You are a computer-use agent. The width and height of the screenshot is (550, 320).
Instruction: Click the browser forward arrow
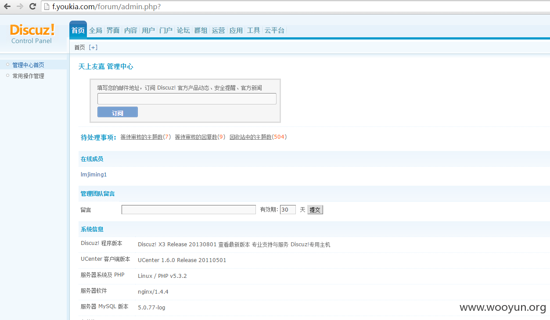[20, 7]
